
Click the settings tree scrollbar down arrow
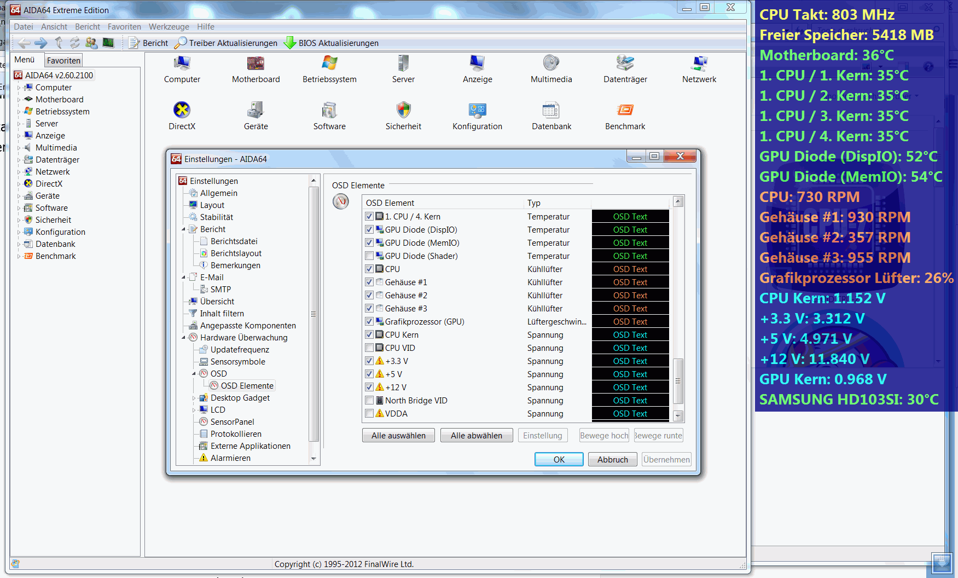click(314, 459)
